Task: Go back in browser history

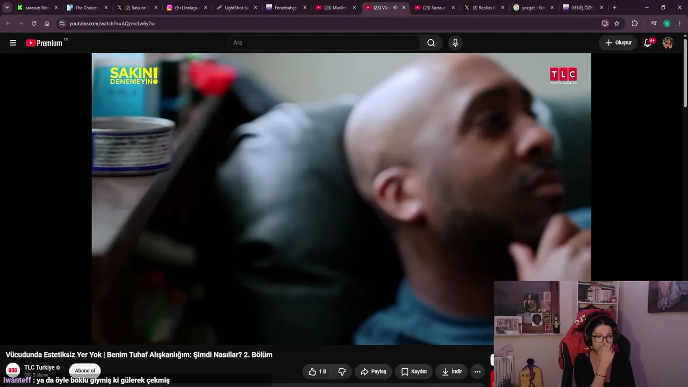Action: click(8, 24)
